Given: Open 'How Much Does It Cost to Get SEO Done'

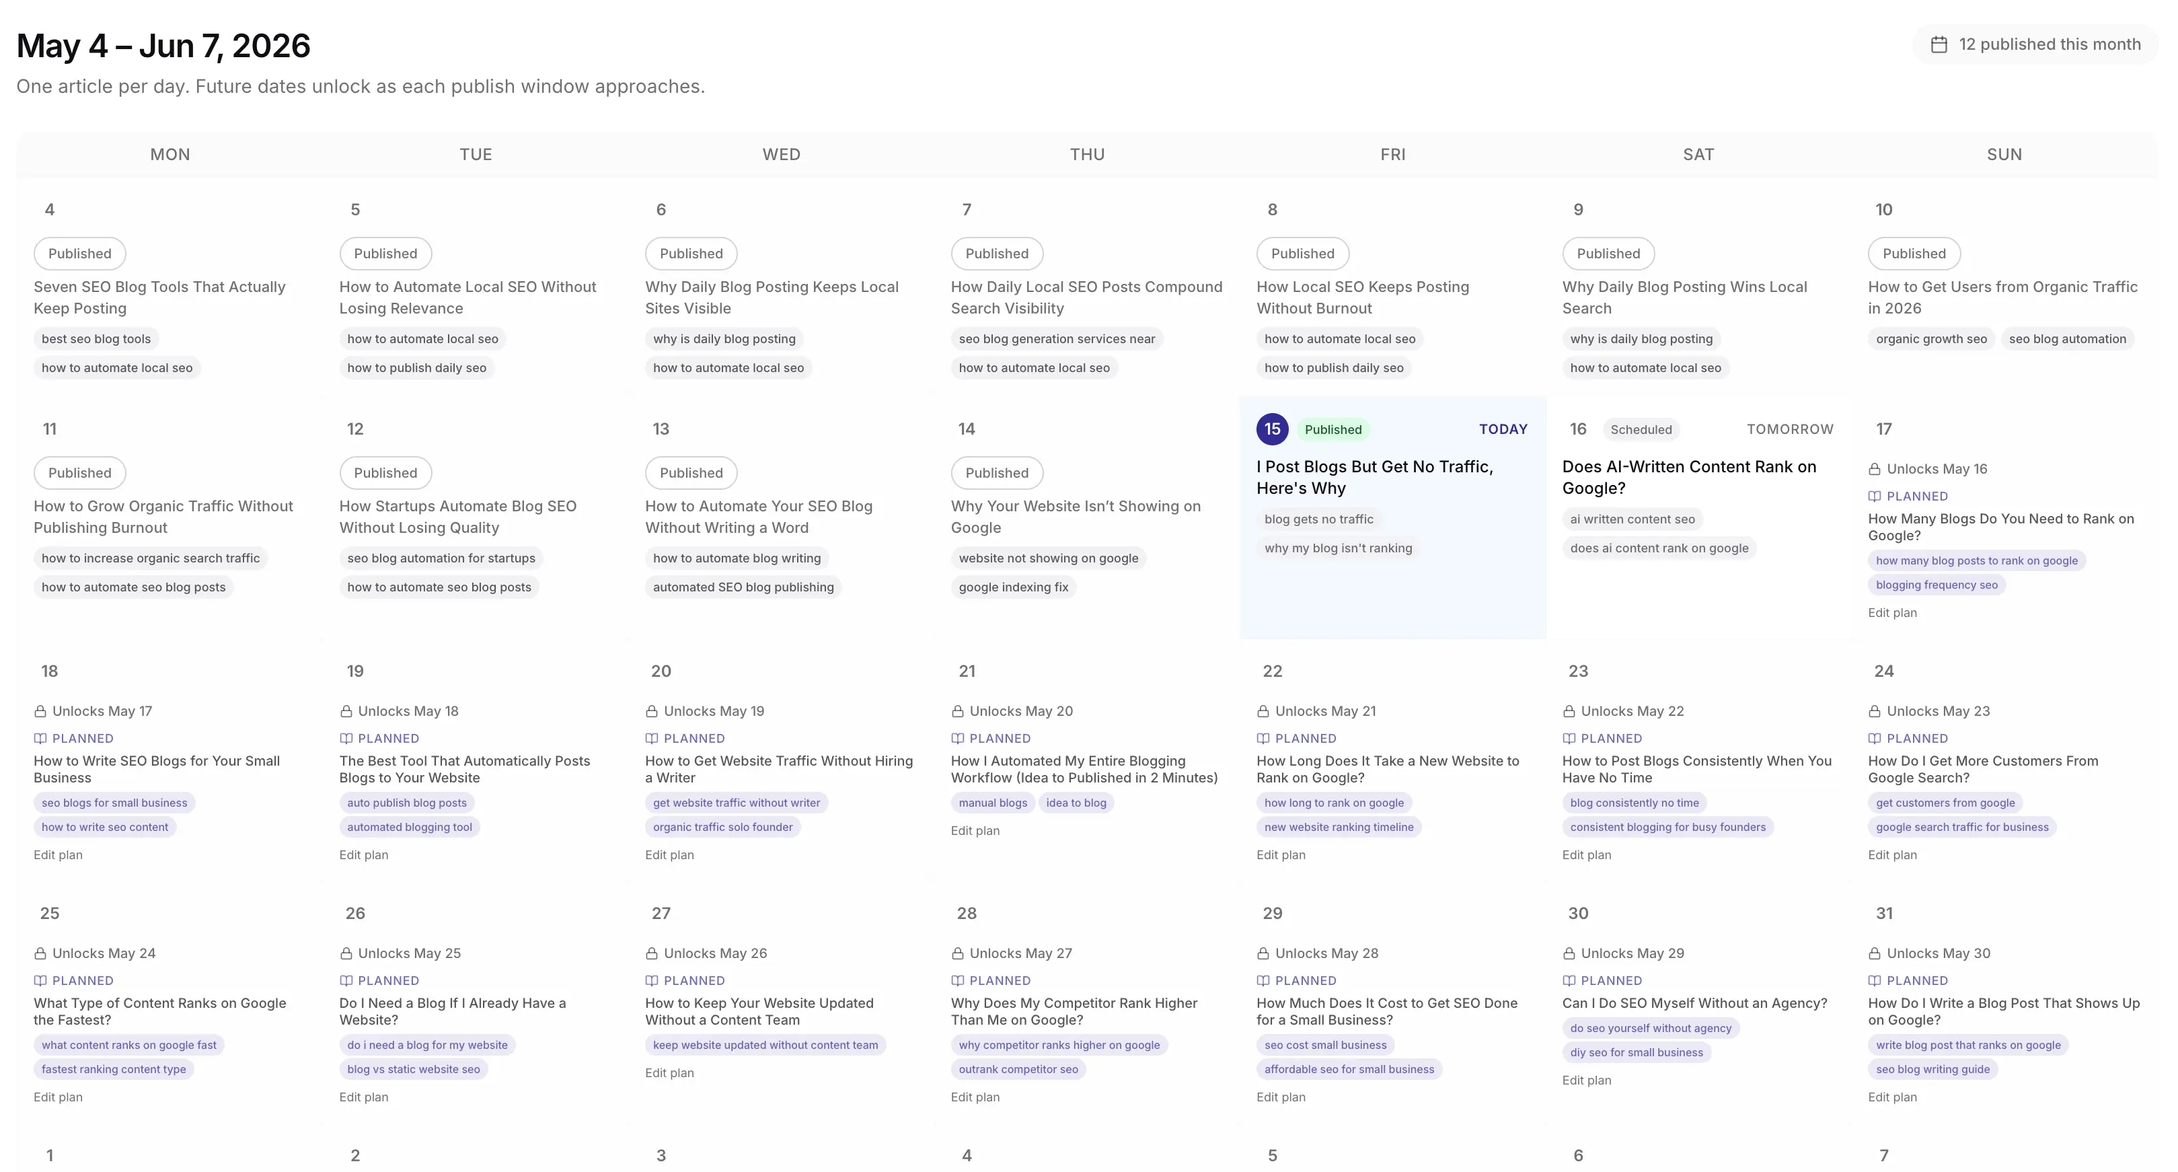Looking at the screenshot, I should click(x=1386, y=1011).
